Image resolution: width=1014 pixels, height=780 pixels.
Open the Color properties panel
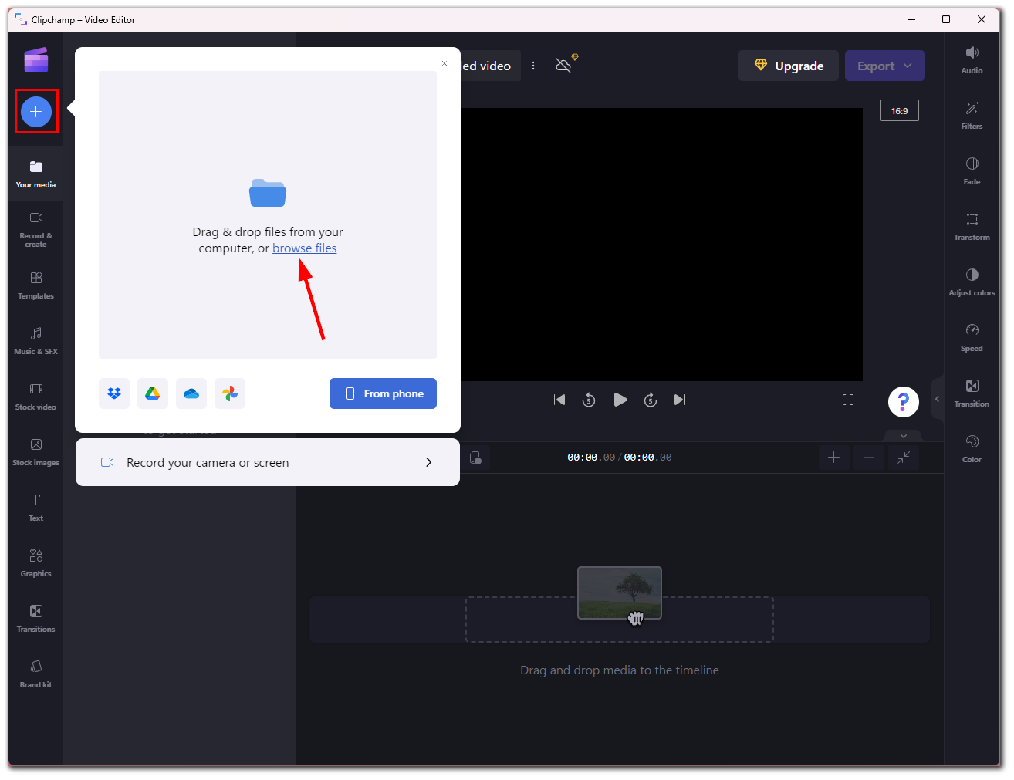click(x=972, y=448)
